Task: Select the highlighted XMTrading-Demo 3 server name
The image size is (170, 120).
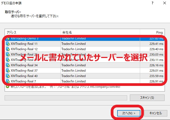Action: coord(25,39)
